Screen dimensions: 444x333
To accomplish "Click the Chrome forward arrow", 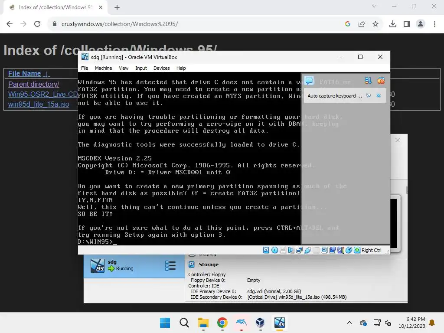I will point(23,24).
